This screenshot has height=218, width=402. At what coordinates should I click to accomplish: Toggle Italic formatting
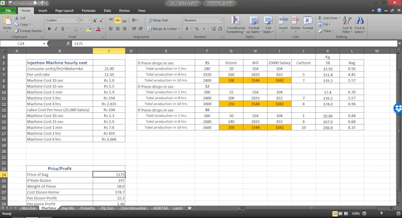pos(56,29)
